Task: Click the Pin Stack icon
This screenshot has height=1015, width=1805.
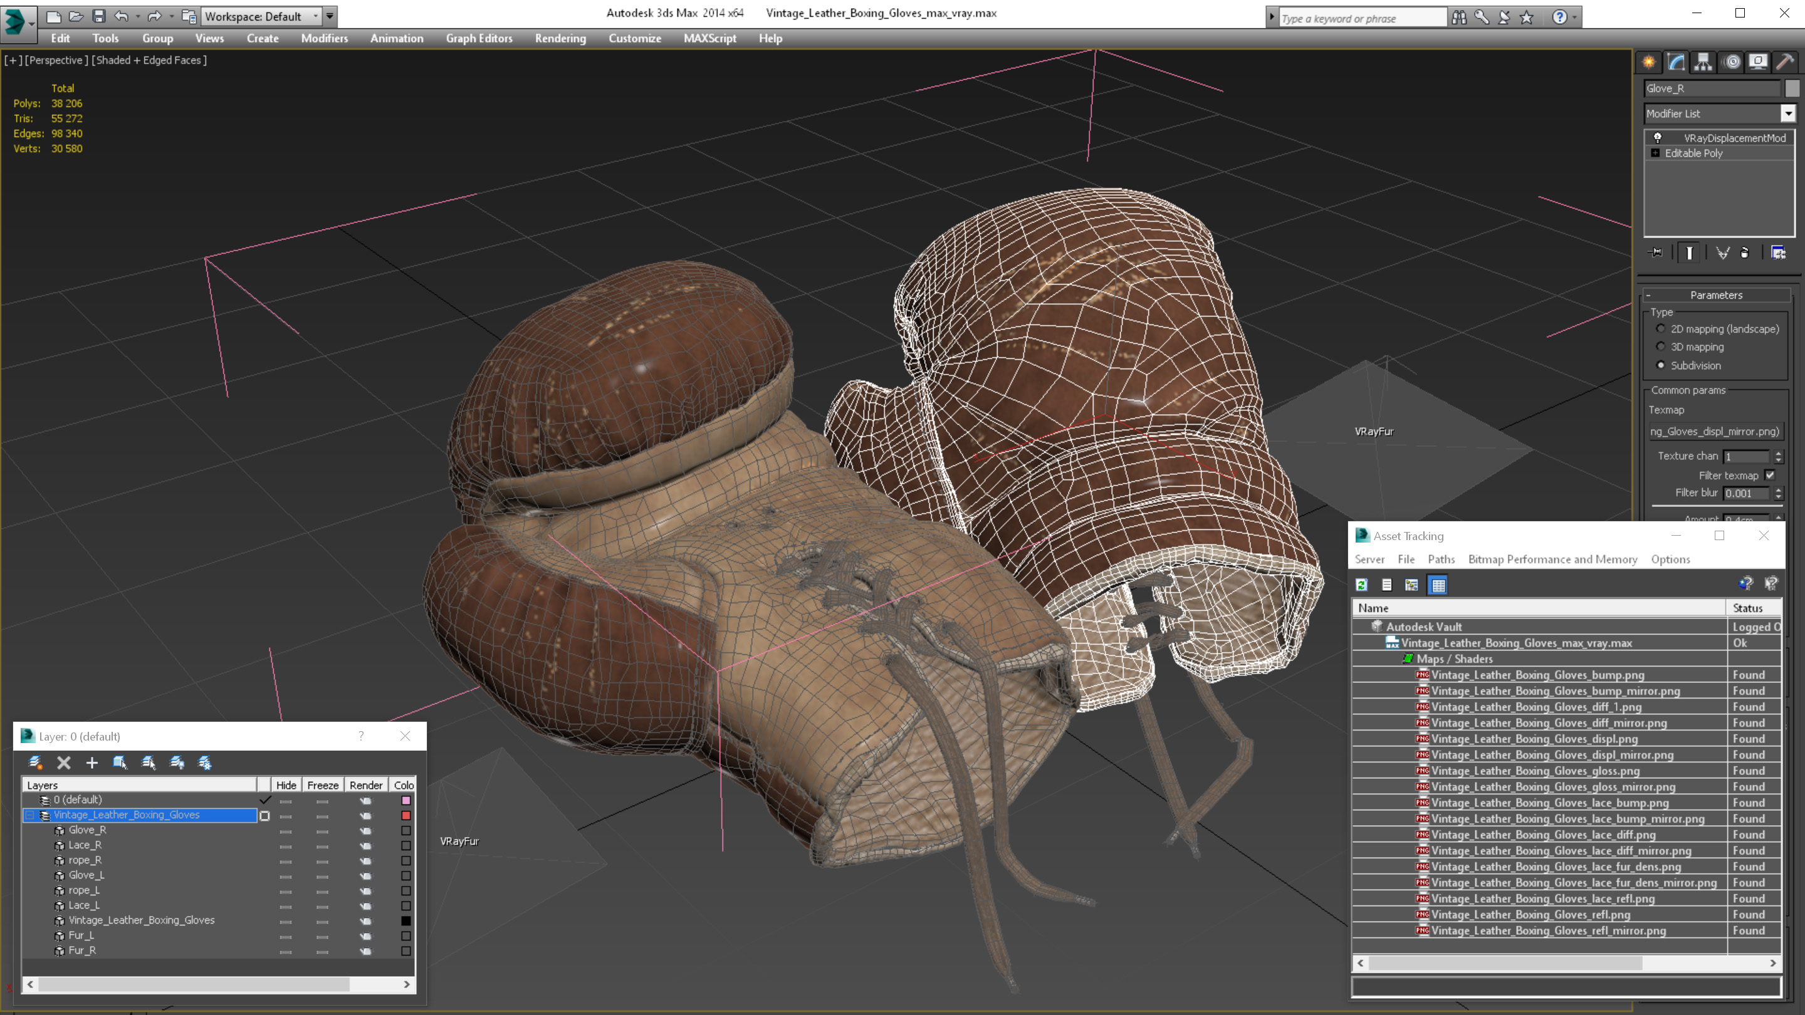Action: [x=1656, y=253]
